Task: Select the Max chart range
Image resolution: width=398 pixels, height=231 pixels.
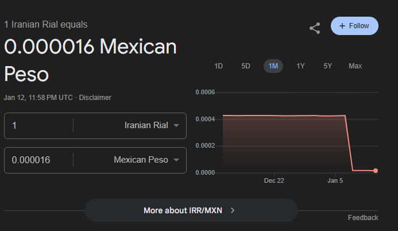Action: [x=355, y=66]
